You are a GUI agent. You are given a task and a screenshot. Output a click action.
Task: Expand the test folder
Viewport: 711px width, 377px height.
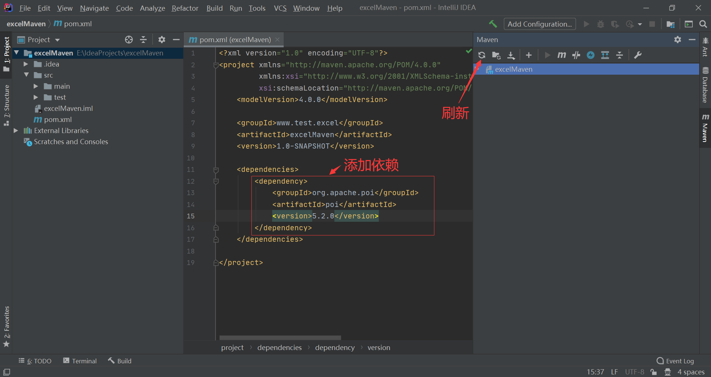pyautogui.click(x=36, y=97)
